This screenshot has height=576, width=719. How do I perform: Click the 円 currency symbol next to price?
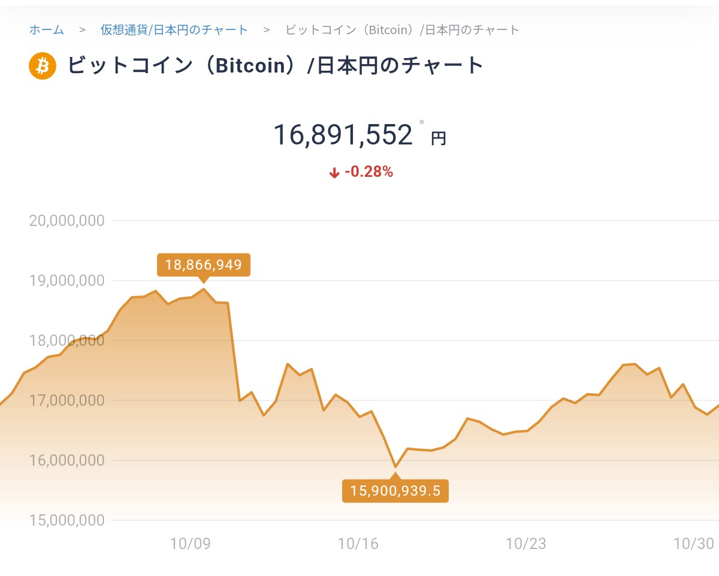(439, 138)
